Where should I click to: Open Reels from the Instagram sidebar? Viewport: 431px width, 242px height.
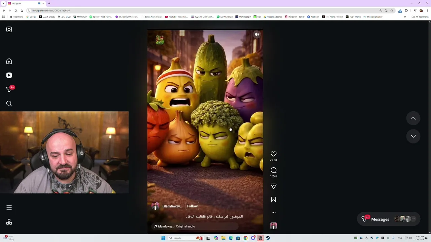click(x=9, y=75)
